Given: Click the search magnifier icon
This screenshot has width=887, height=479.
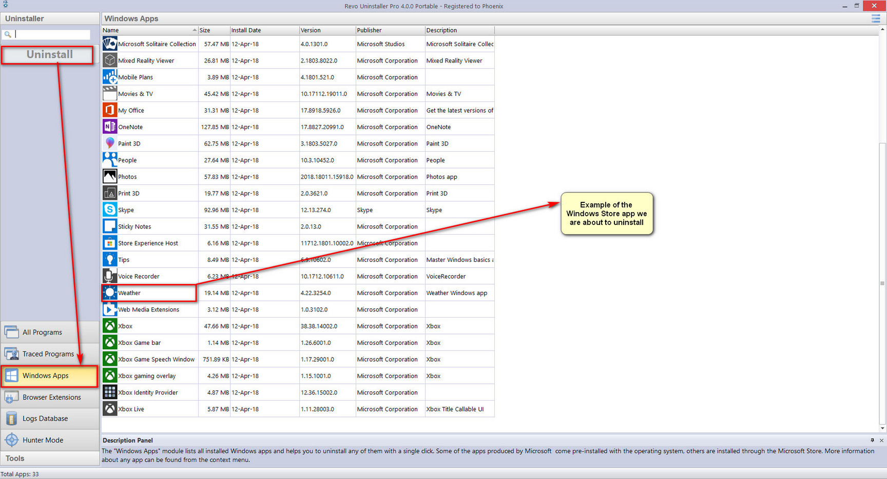Looking at the screenshot, I should pos(8,34).
